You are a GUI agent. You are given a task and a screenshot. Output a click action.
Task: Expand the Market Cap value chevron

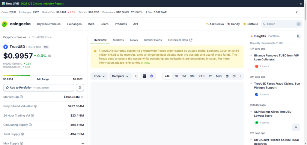click(x=82, y=97)
